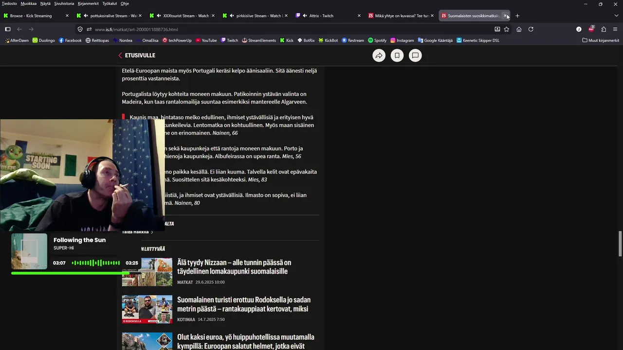Toggle the browser sidebar button
This screenshot has width=623, height=350.
click(8, 29)
